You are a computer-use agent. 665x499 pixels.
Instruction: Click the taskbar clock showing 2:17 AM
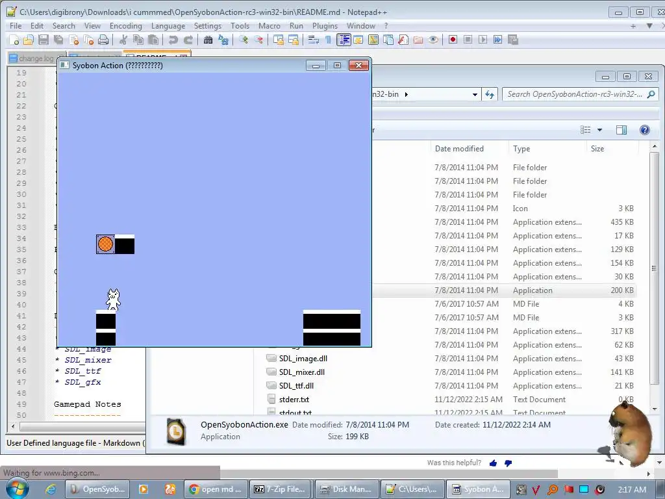pyautogui.click(x=632, y=489)
